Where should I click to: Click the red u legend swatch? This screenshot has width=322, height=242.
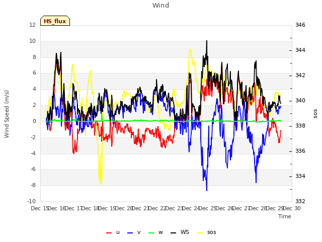pyautogui.click(x=109, y=233)
